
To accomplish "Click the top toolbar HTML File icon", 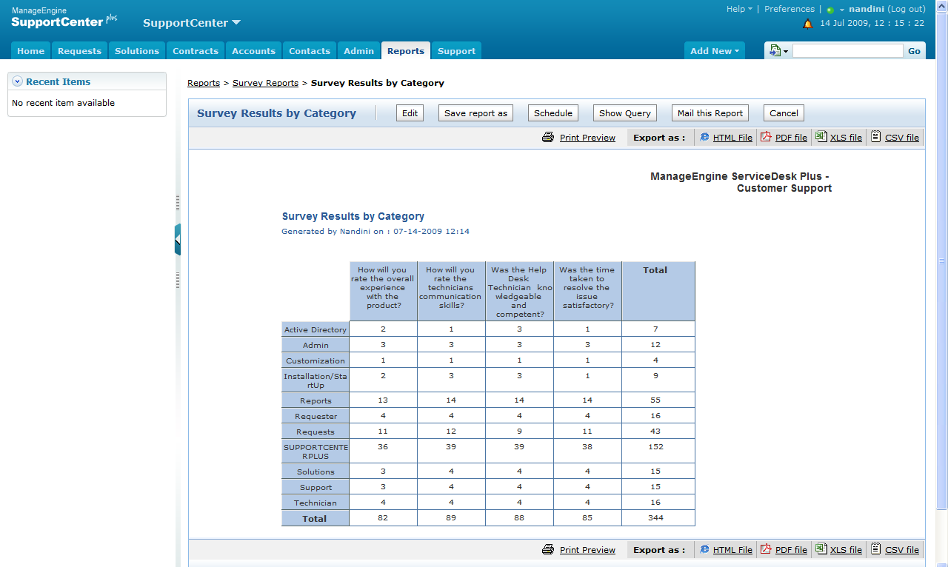I will click(x=704, y=137).
